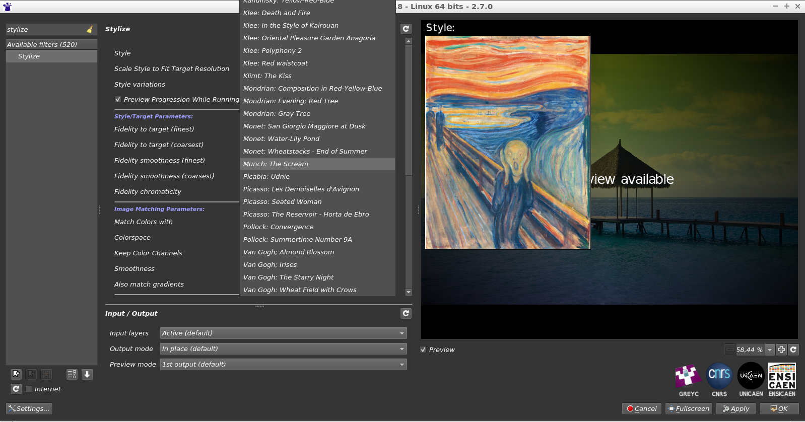Click the 'Style variations' label

(140, 85)
